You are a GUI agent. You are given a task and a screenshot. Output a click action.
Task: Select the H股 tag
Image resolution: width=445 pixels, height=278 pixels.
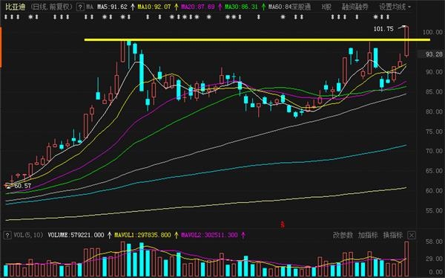(x=326, y=7)
